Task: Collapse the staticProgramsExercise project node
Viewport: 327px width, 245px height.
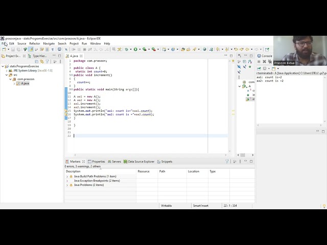Action: 3,66
